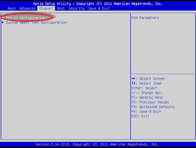The height and width of the screenshot is (148, 196).
Task: Click the +/-: Change Opt. hint
Action: [147, 93]
